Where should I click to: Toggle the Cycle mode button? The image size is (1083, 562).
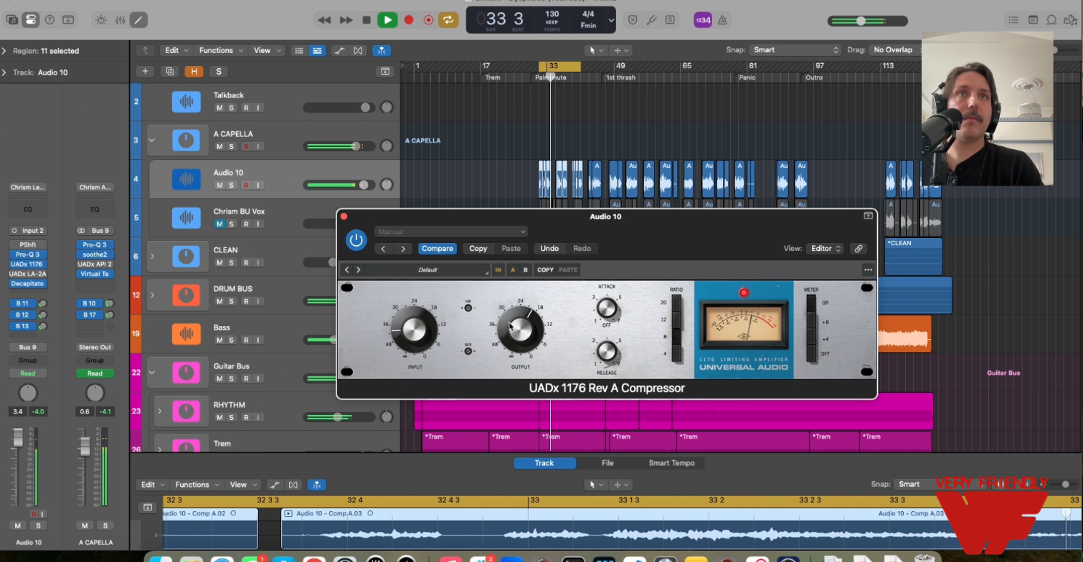pos(448,20)
